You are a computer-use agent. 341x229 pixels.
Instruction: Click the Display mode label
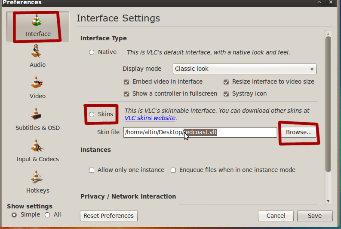(142, 69)
